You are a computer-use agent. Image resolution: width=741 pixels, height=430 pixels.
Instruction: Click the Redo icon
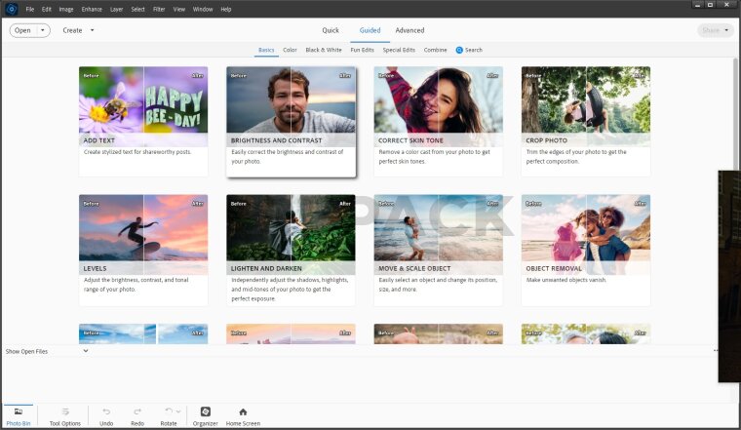tap(137, 412)
